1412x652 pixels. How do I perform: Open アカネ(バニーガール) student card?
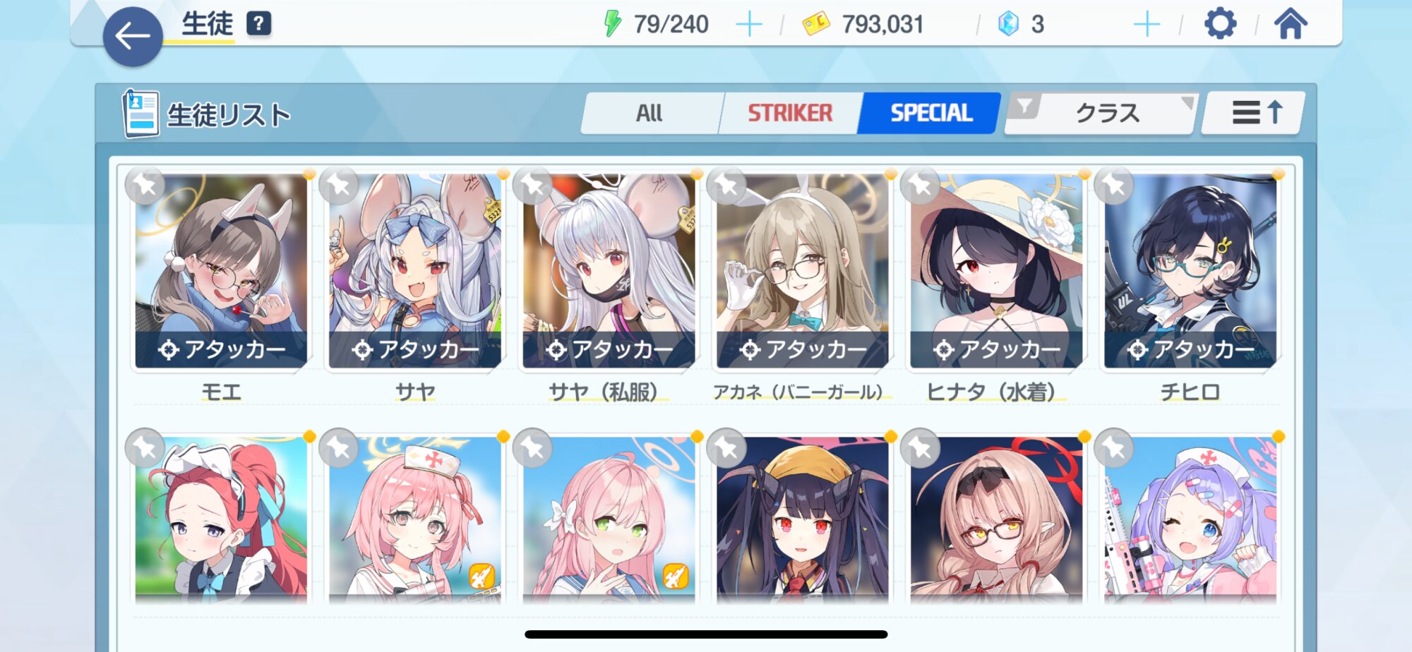coord(802,271)
